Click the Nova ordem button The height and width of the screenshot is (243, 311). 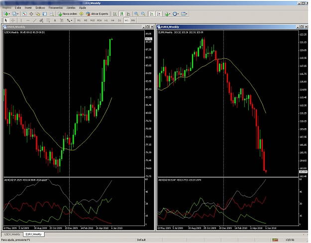coord(67,13)
